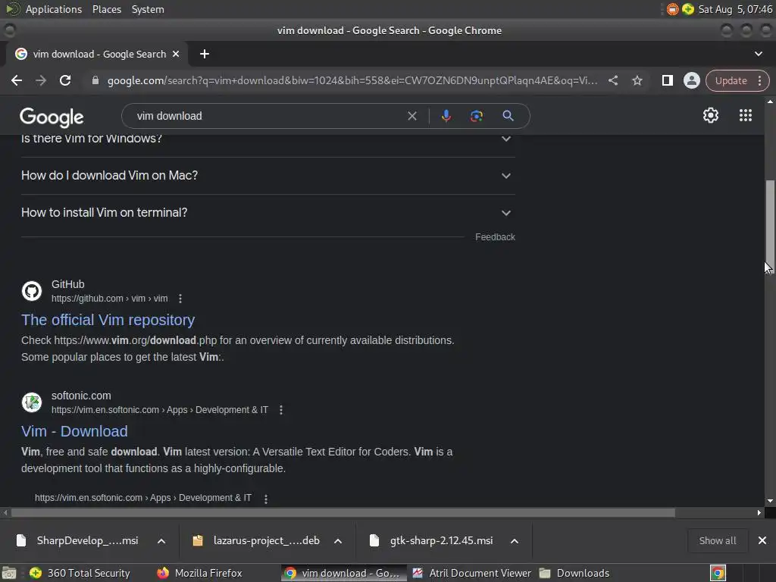
Task: Click Show all downloads
Action: (717, 540)
